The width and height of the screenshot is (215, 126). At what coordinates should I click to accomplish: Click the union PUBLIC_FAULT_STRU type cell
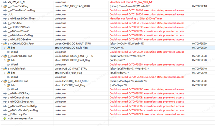tap(71, 69)
